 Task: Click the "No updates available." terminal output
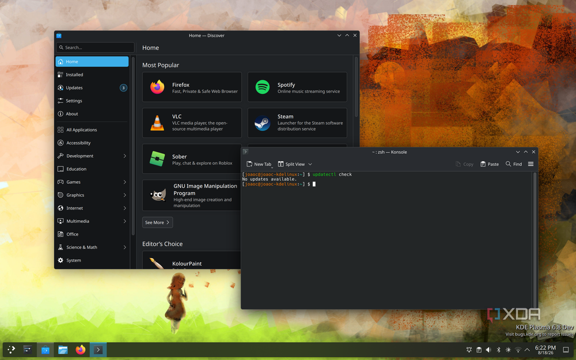(x=269, y=179)
